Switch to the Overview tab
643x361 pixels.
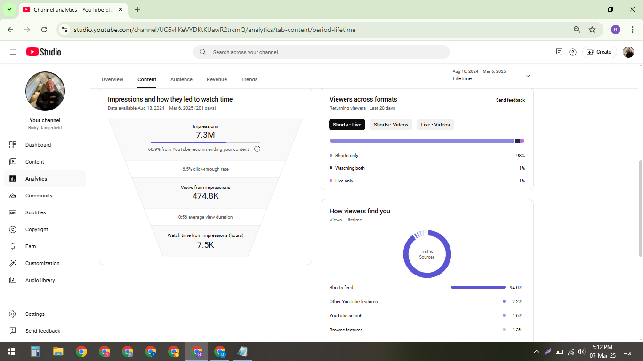[113, 79]
